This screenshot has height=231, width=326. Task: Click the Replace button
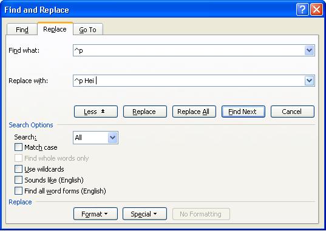145,112
